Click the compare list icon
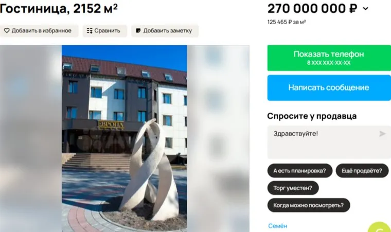 [x=90, y=31]
